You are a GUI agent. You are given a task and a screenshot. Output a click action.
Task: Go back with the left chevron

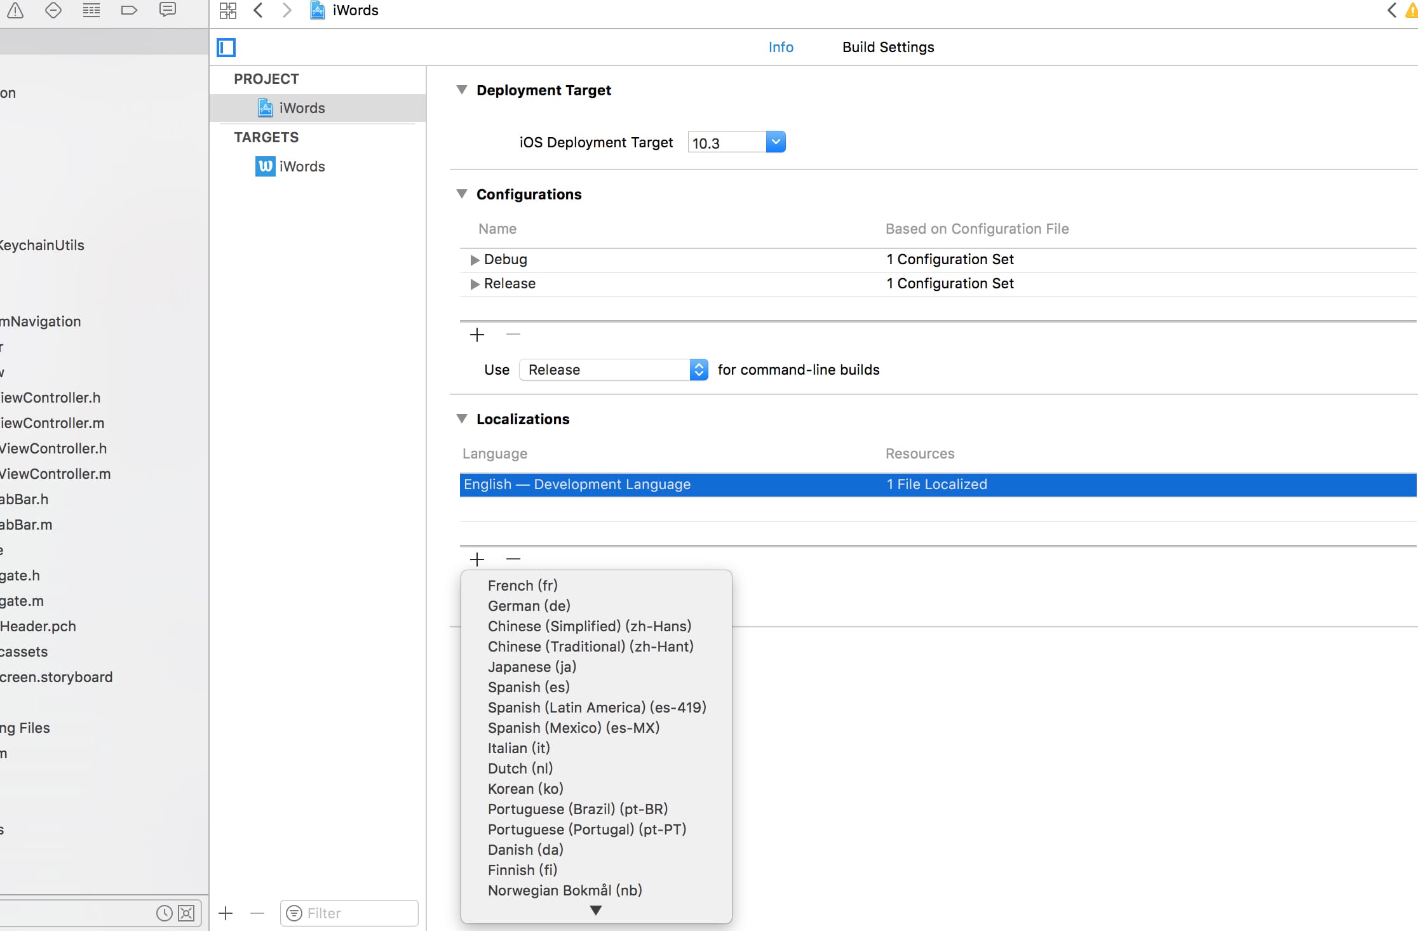click(x=258, y=10)
